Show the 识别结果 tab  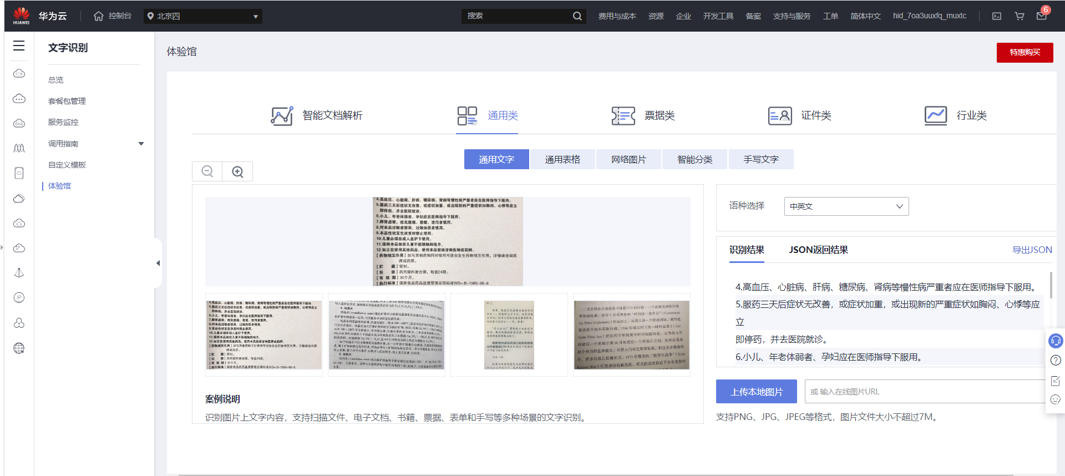pos(747,250)
